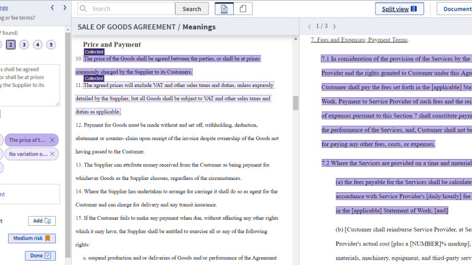
Task: Remove the 'No variation o...' tag
Action: (x=52, y=154)
